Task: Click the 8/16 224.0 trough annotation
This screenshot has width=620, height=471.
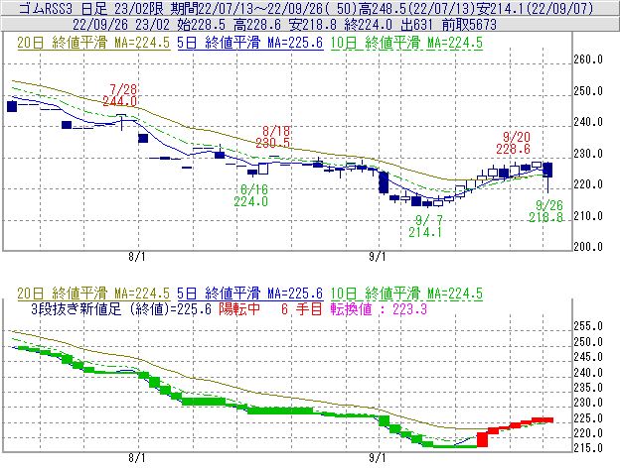Action: (250, 195)
